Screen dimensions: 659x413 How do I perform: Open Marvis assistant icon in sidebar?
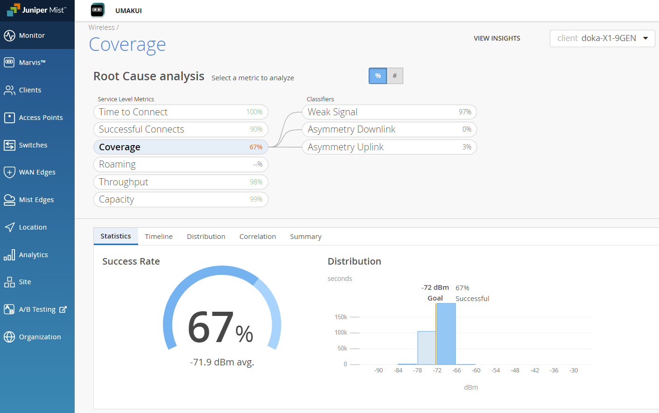click(9, 63)
